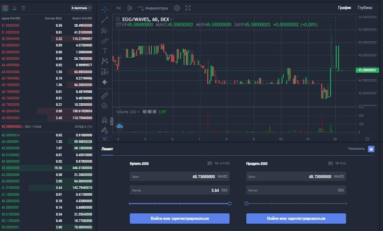Viewport: 383px width, 231px height.
Task: Adjust the buy amount slider handle
Action: 230,203
